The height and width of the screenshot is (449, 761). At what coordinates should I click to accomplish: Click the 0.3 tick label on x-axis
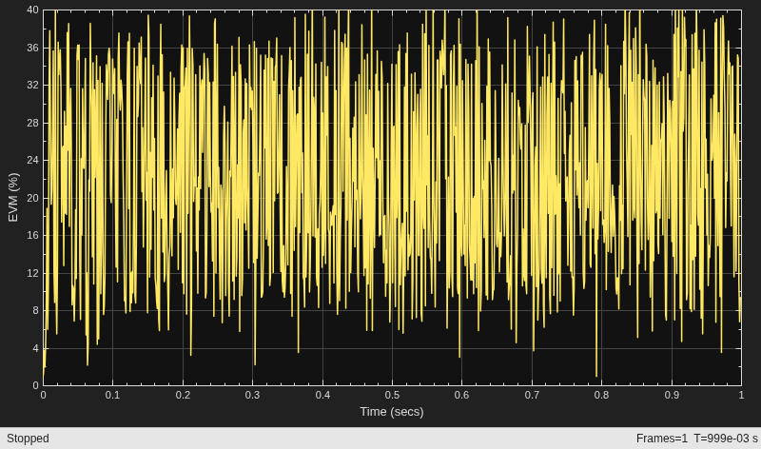point(252,395)
